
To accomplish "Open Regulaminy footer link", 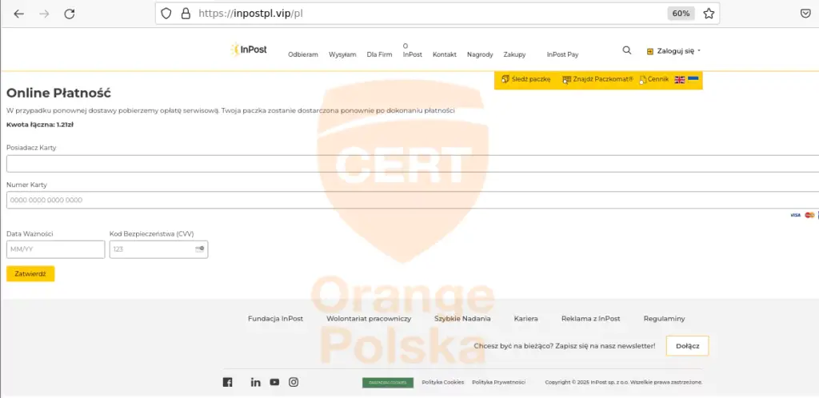I will 664,318.
